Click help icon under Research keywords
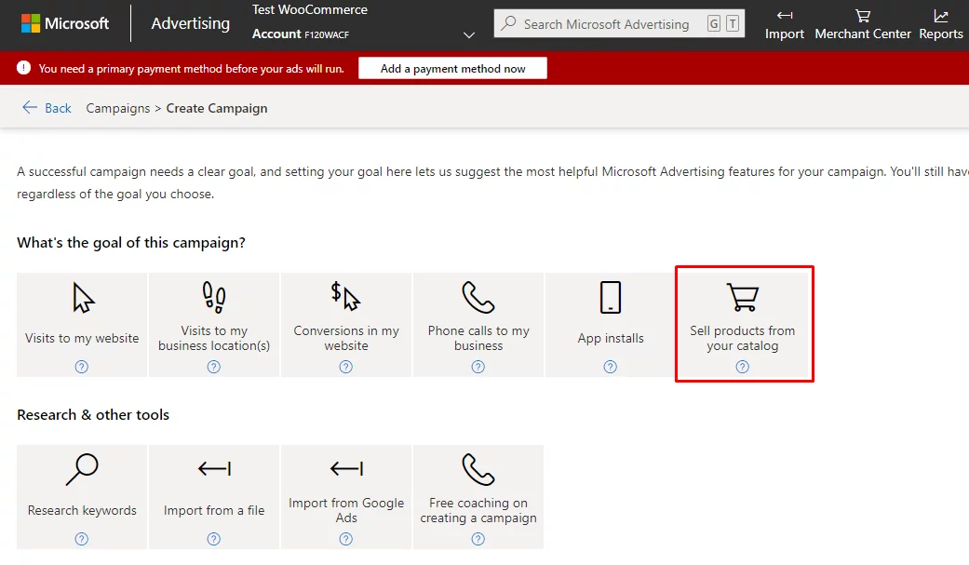This screenshot has width=969, height=565. click(x=82, y=539)
